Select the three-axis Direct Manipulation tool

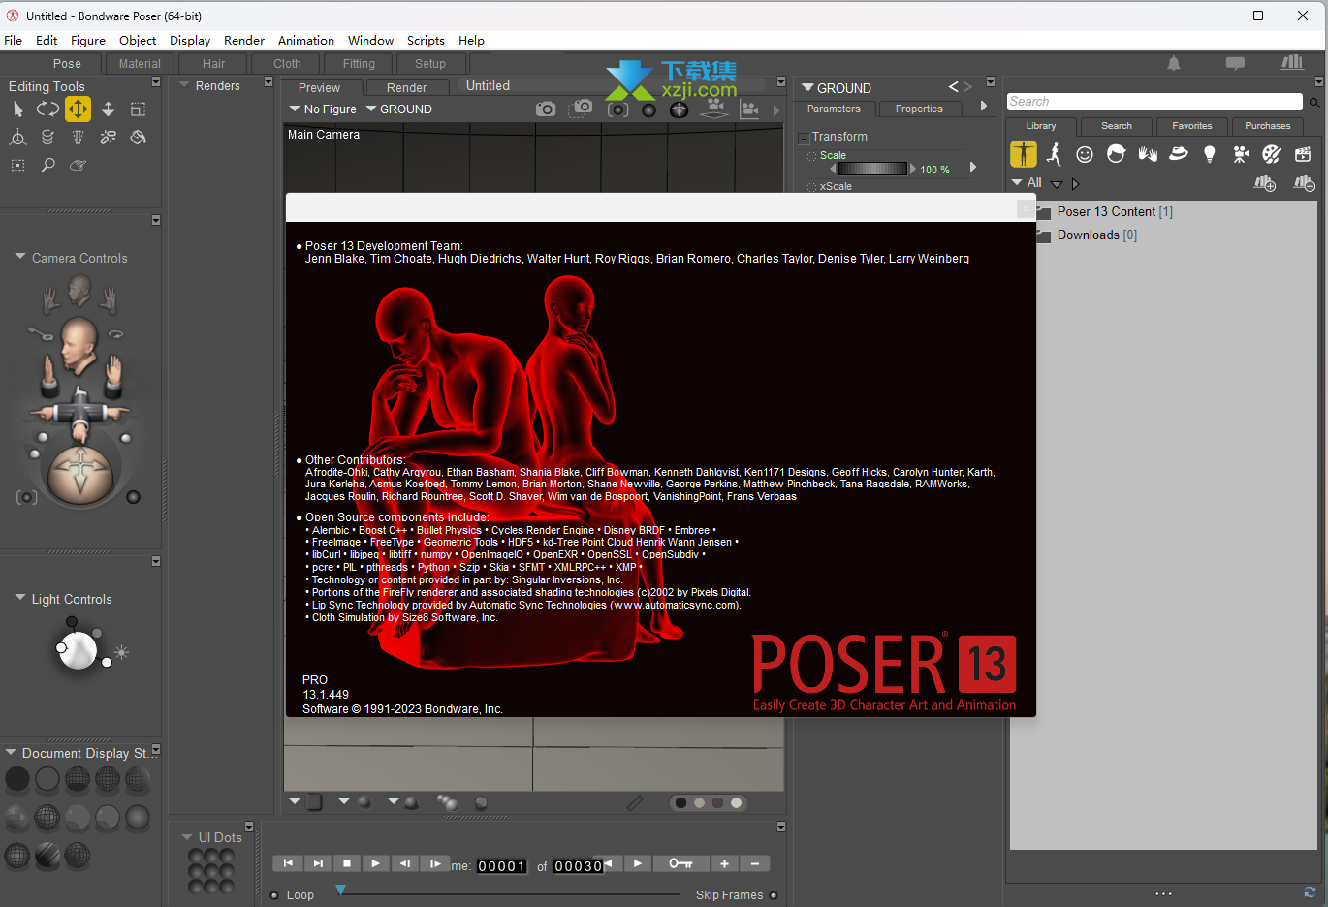point(17,138)
